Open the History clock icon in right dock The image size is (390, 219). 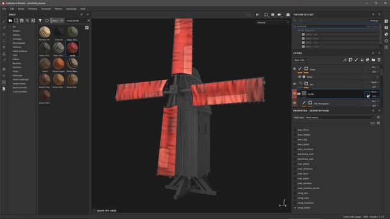pyautogui.click(x=386, y=41)
